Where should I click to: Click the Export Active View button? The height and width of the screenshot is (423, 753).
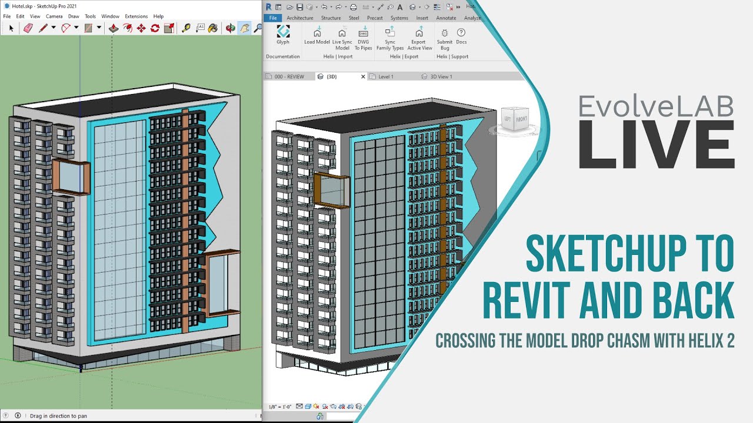coord(419,38)
